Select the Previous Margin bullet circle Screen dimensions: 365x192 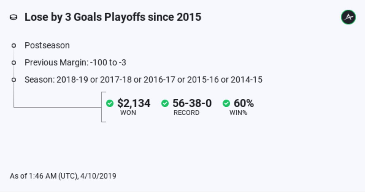pyautogui.click(x=14, y=63)
